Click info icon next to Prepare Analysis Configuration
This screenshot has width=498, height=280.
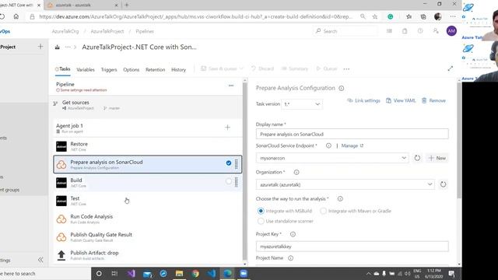tap(341, 88)
